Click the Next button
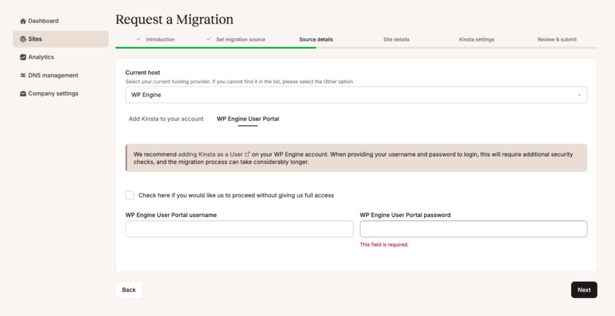The image size is (615, 316). (584, 290)
